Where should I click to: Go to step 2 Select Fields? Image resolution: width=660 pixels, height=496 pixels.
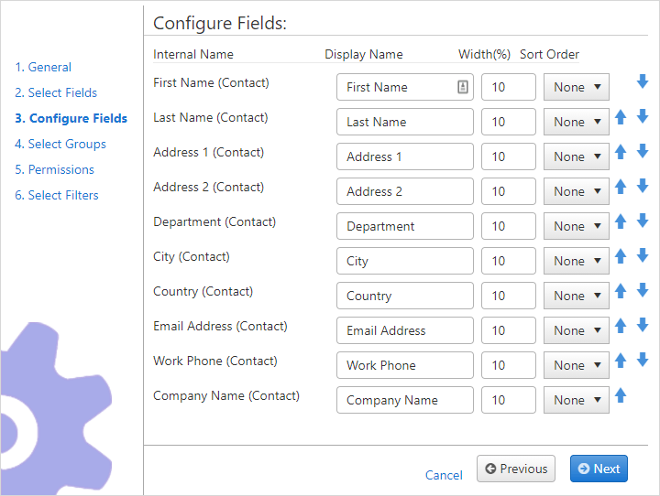56,92
